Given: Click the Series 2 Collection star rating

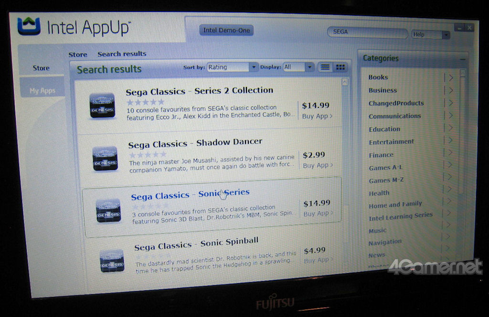Looking at the screenshot, I should pos(145,102).
